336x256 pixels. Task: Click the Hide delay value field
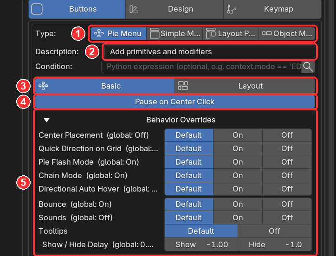[274, 244]
